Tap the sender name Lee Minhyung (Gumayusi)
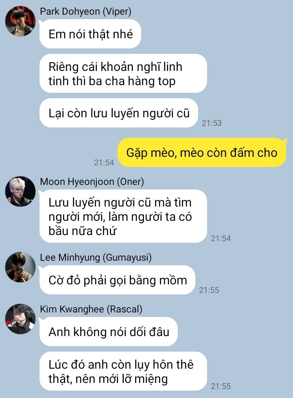Screen dimensions: 293x398 click(x=96, y=257)
